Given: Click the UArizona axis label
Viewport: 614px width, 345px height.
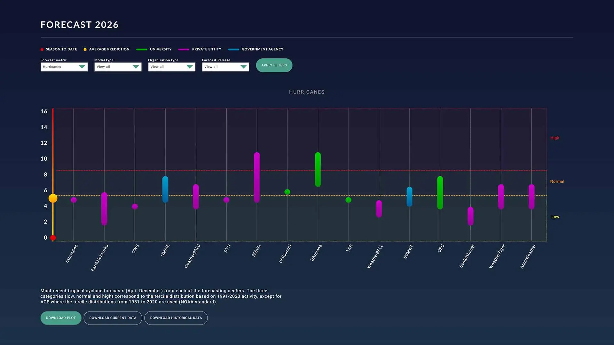Looking at the screenshot, I should tap(316, 253).
